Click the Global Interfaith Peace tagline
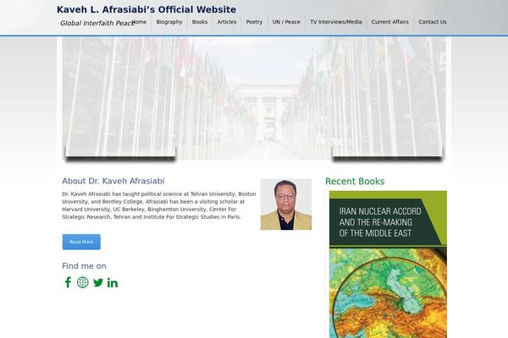 [97, 24]
